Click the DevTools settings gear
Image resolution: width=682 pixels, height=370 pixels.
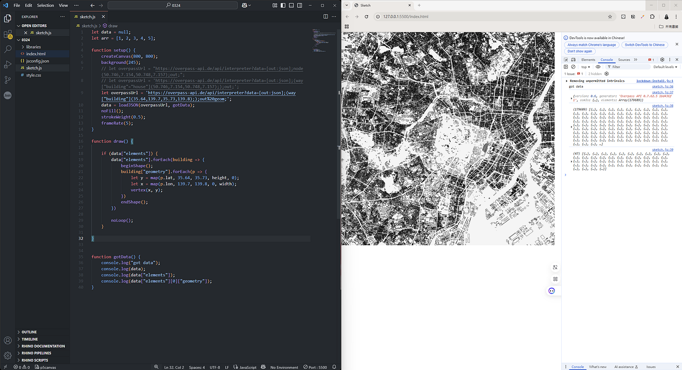(662, 59)
